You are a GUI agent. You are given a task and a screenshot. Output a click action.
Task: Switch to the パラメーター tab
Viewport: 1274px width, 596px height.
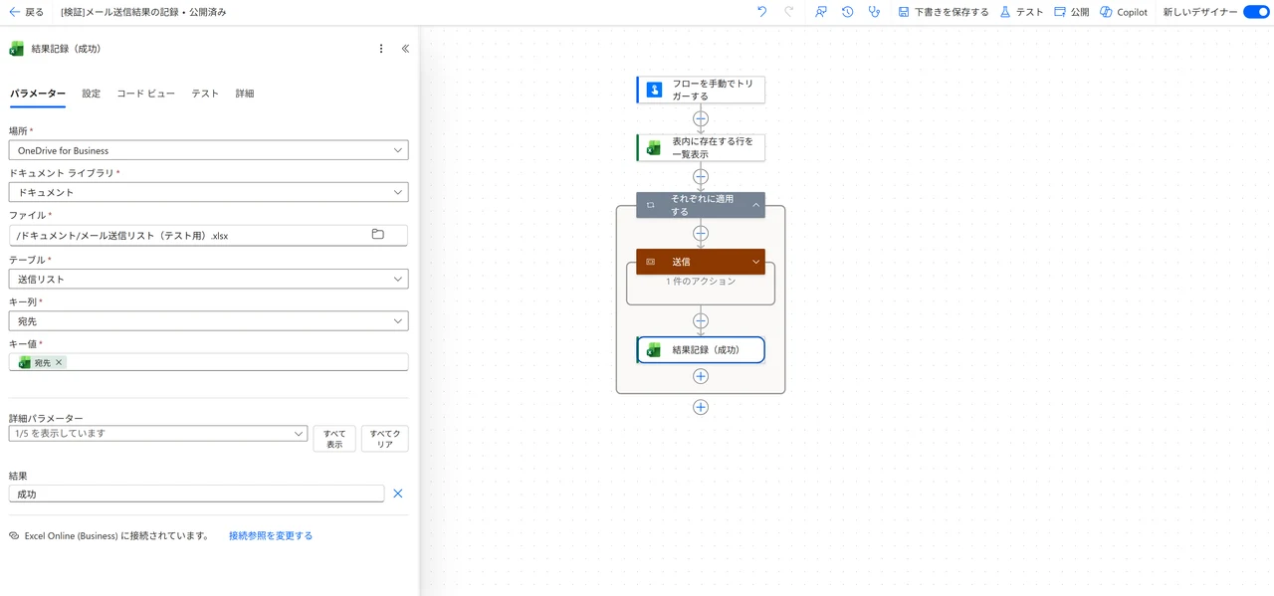pos(38,94)
